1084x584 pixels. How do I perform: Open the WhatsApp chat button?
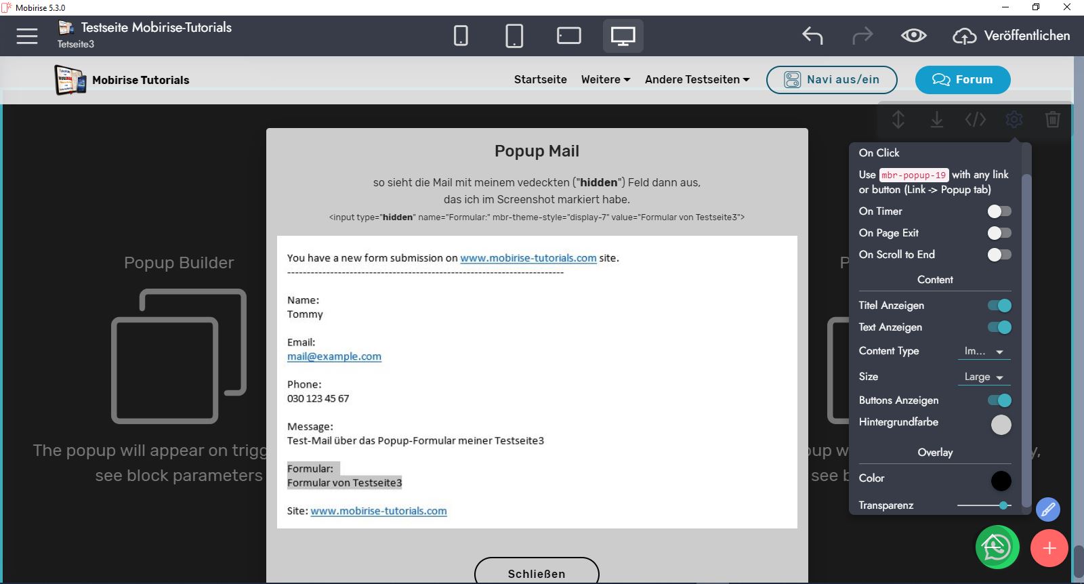pyautogui.click(x=997, y=547)
